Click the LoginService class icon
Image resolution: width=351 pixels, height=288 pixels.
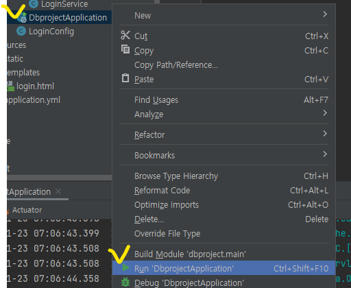(x=34, y=3)
